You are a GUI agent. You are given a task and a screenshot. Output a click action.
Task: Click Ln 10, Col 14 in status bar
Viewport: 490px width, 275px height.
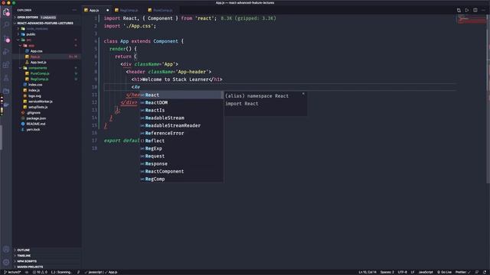coord(367,272)
